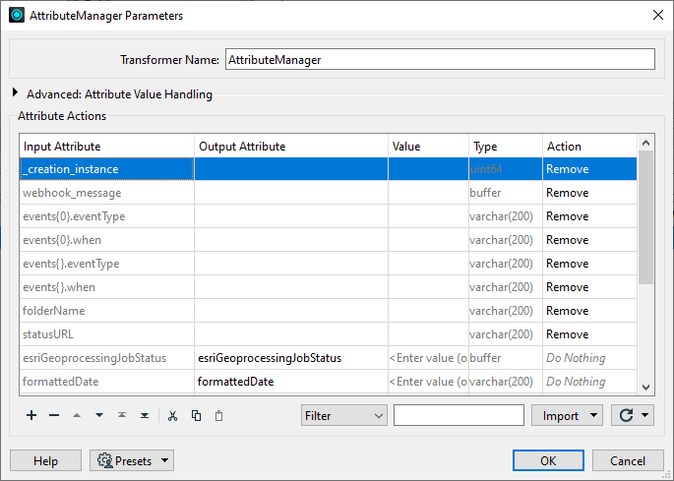The height and width of the screenshot is (481, 674).
Task: Click the Action column header
Action: 589,147
